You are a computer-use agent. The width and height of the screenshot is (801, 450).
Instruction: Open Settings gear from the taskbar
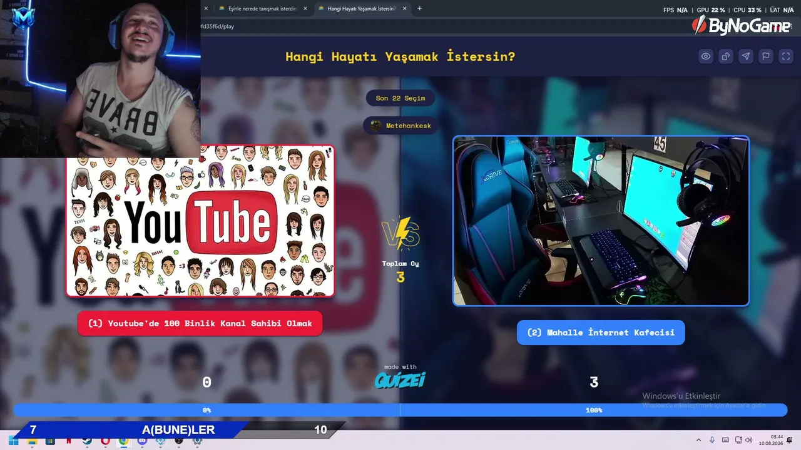pos(197,441)
